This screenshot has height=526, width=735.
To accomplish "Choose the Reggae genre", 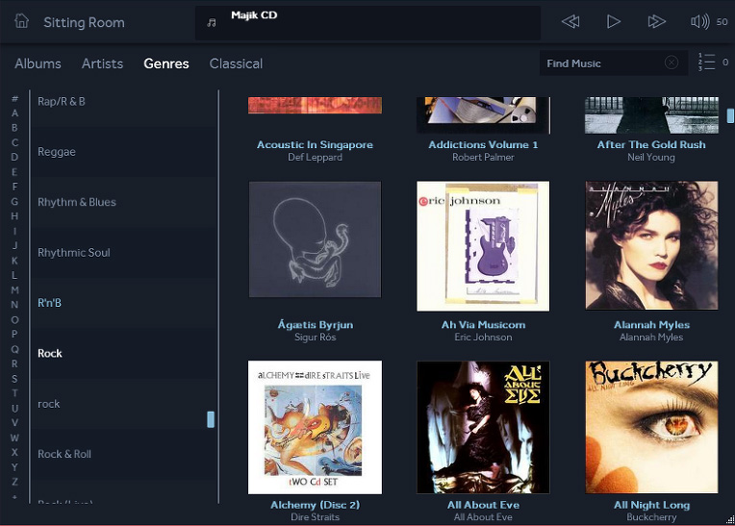I will pos(123,152).
